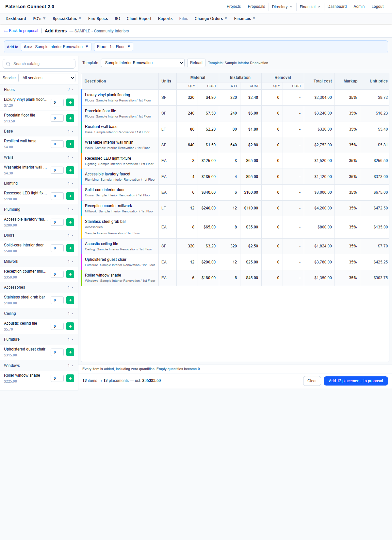Open the PO's navigation menu

click(39, 19)
